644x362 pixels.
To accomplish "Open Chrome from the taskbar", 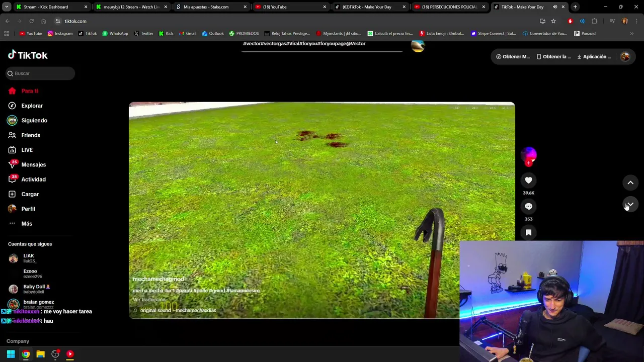I will point(26,354).
